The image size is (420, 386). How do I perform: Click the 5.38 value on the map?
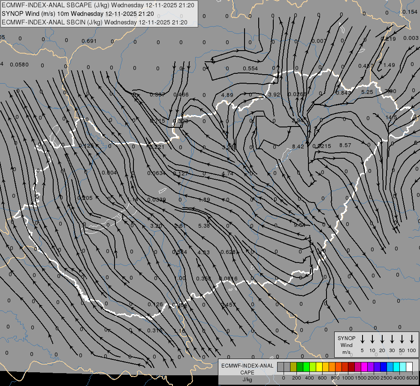coord(204,226)
